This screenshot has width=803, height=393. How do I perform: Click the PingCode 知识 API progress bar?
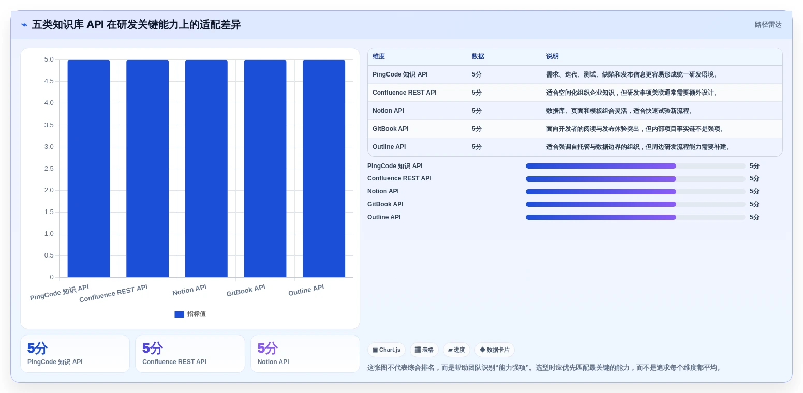[635, 166]
